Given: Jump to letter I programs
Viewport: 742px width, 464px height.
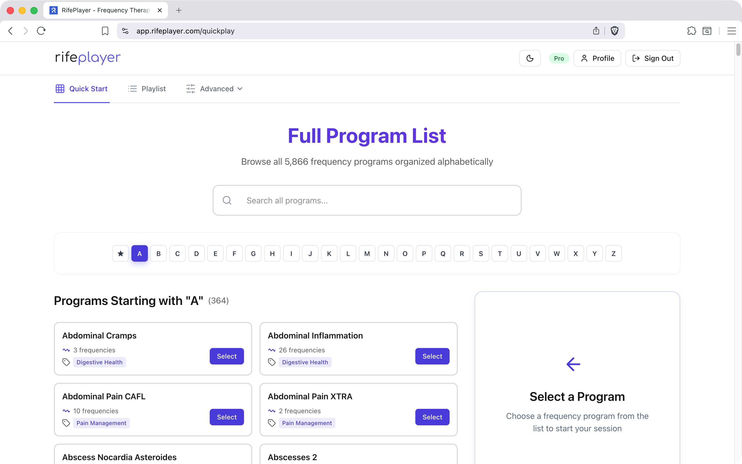Looking at the screenshot, I should [291, 253].
